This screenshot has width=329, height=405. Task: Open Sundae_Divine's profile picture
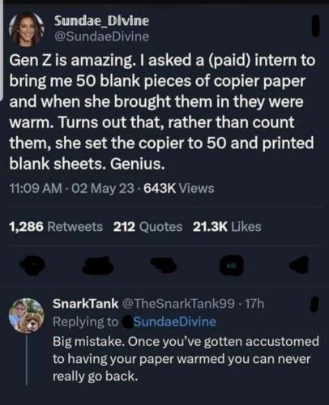click(x=27, y=29)
